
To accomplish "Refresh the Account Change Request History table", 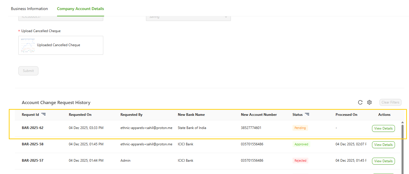I will coord(360,102).
